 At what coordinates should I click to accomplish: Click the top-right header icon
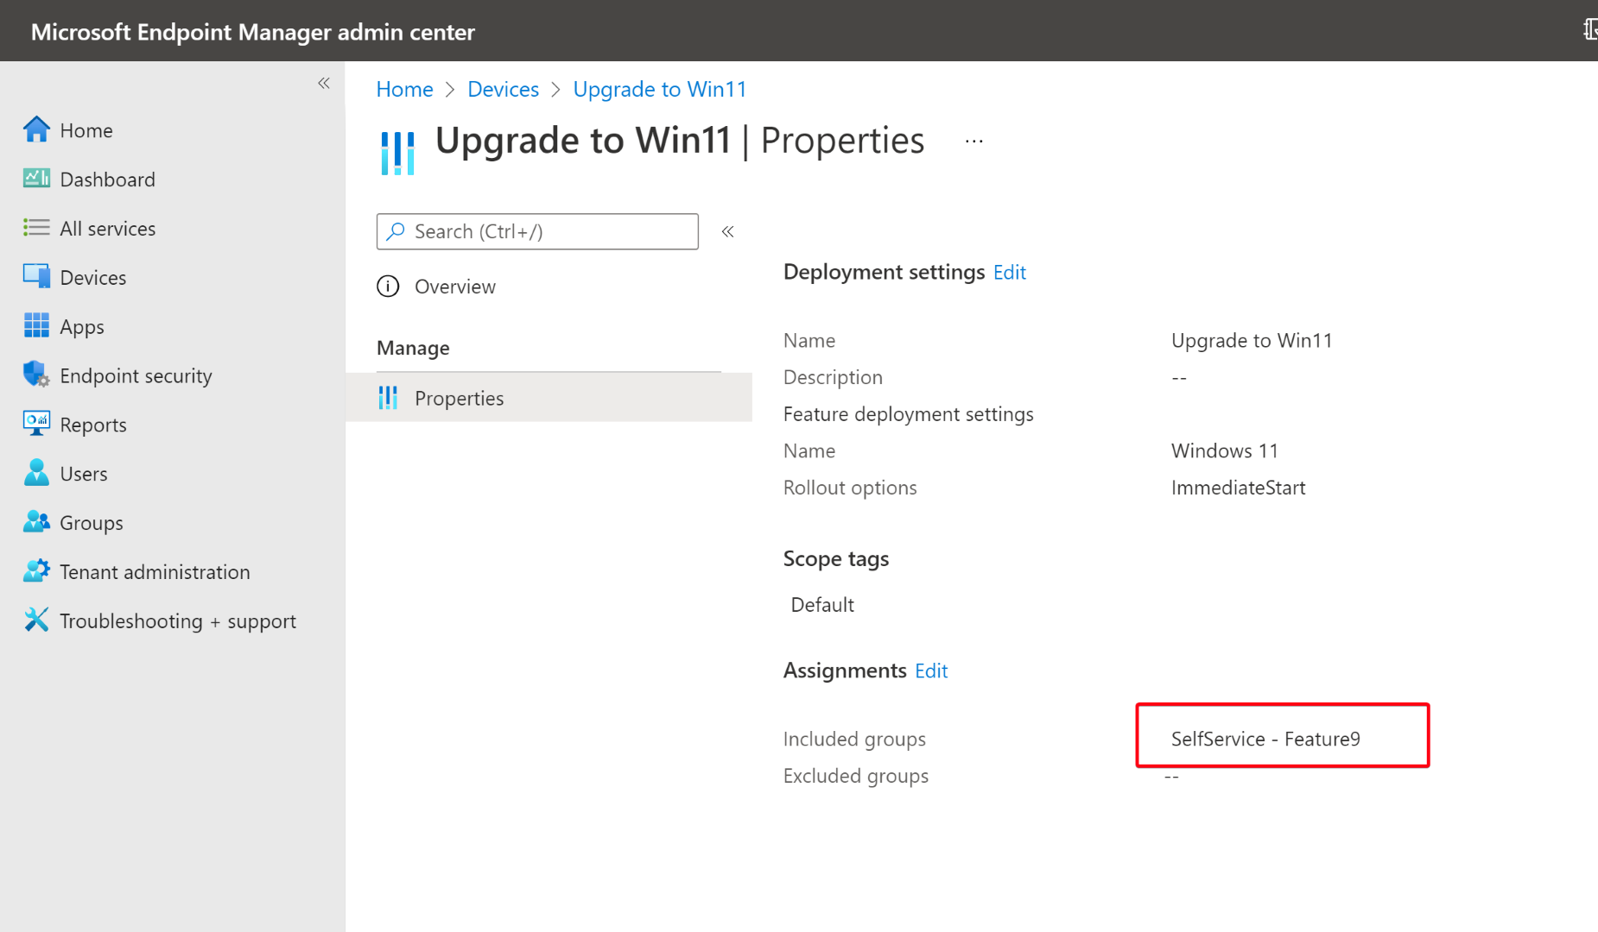click(1590, 30)
